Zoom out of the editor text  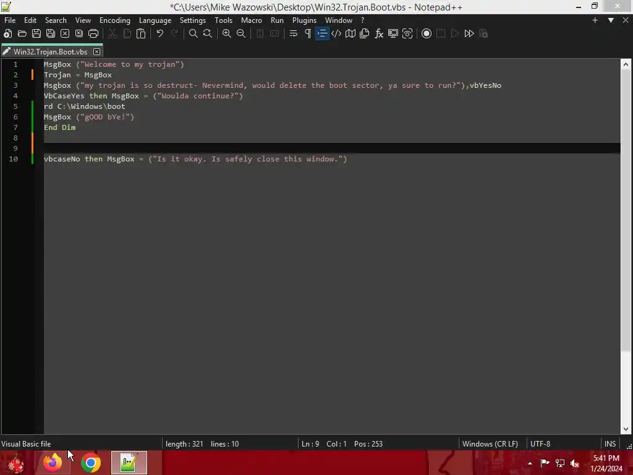pos(241,33)
